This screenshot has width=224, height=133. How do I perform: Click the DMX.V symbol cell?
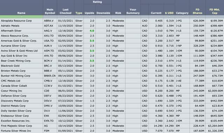48,106
